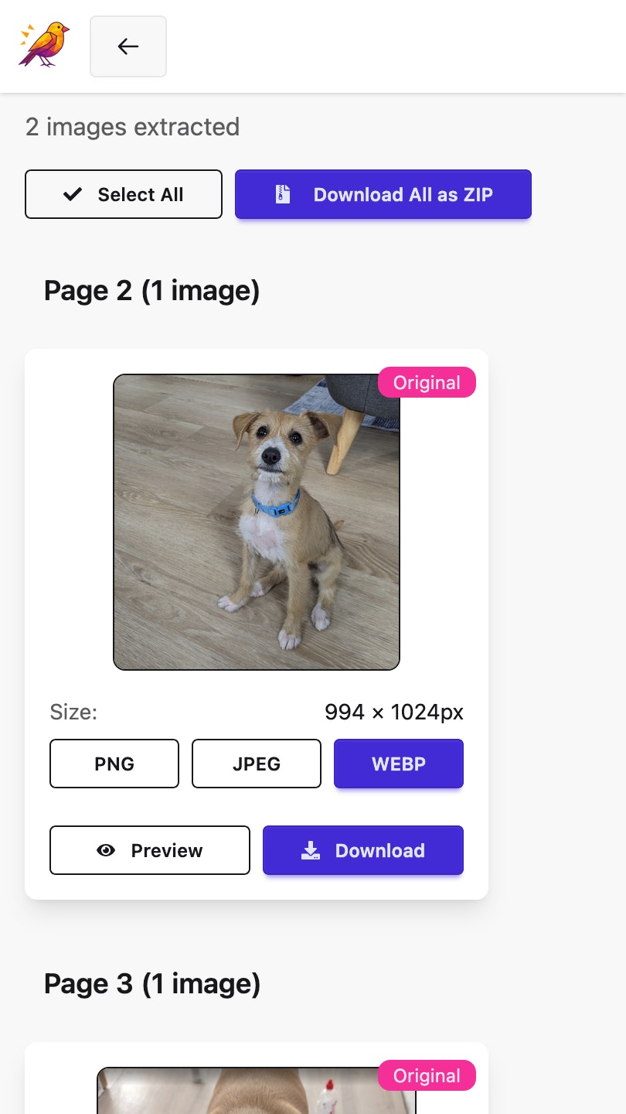
Task: Preview the Page 2 dog image
Action: pyautogui.click(x=150, y=850)
